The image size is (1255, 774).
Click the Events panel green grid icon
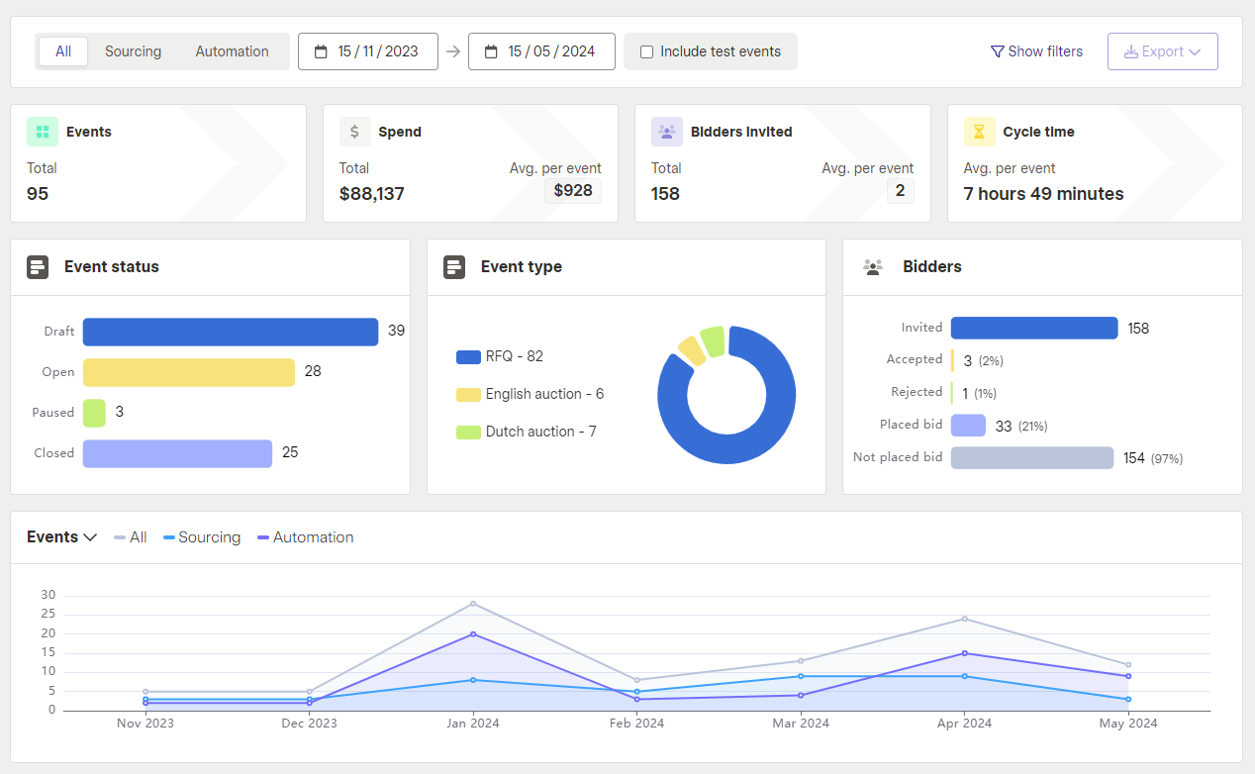42,131
